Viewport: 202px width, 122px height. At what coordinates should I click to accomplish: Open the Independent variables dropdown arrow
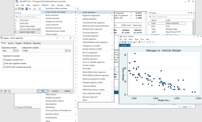coord(66,51)
